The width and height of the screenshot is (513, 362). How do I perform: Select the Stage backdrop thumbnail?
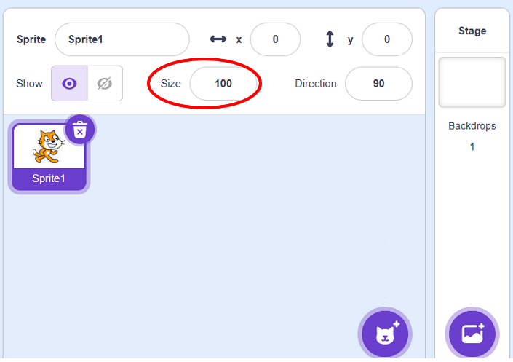pos(472,82)
